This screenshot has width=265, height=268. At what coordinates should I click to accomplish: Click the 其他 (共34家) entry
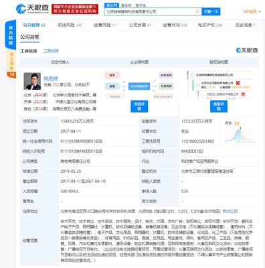point(36,109)
